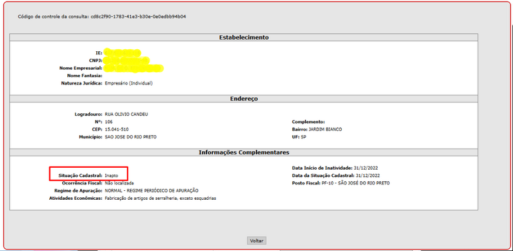Select the Município value SAO JOSE DO RIO PRETO

point(131,137)
